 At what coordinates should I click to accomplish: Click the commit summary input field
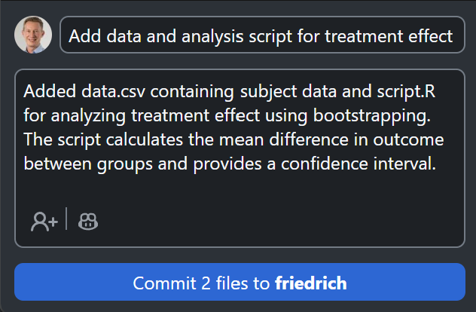[261, 35]
